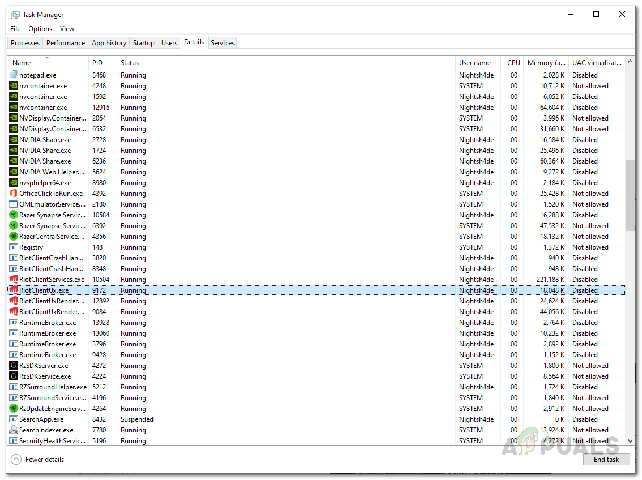The image size is (642, 480).
Task: Click the nvsphelper64.exe icon
Action: point(14,183)
